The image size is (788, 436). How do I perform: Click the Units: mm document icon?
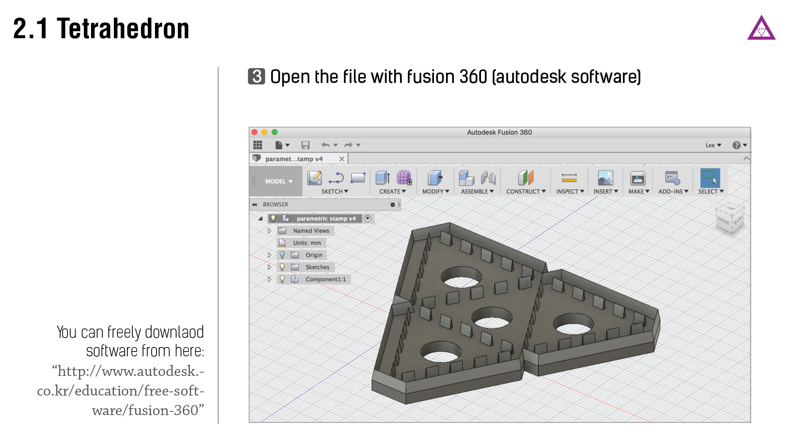pyautogui.click(x=282, y=243)
